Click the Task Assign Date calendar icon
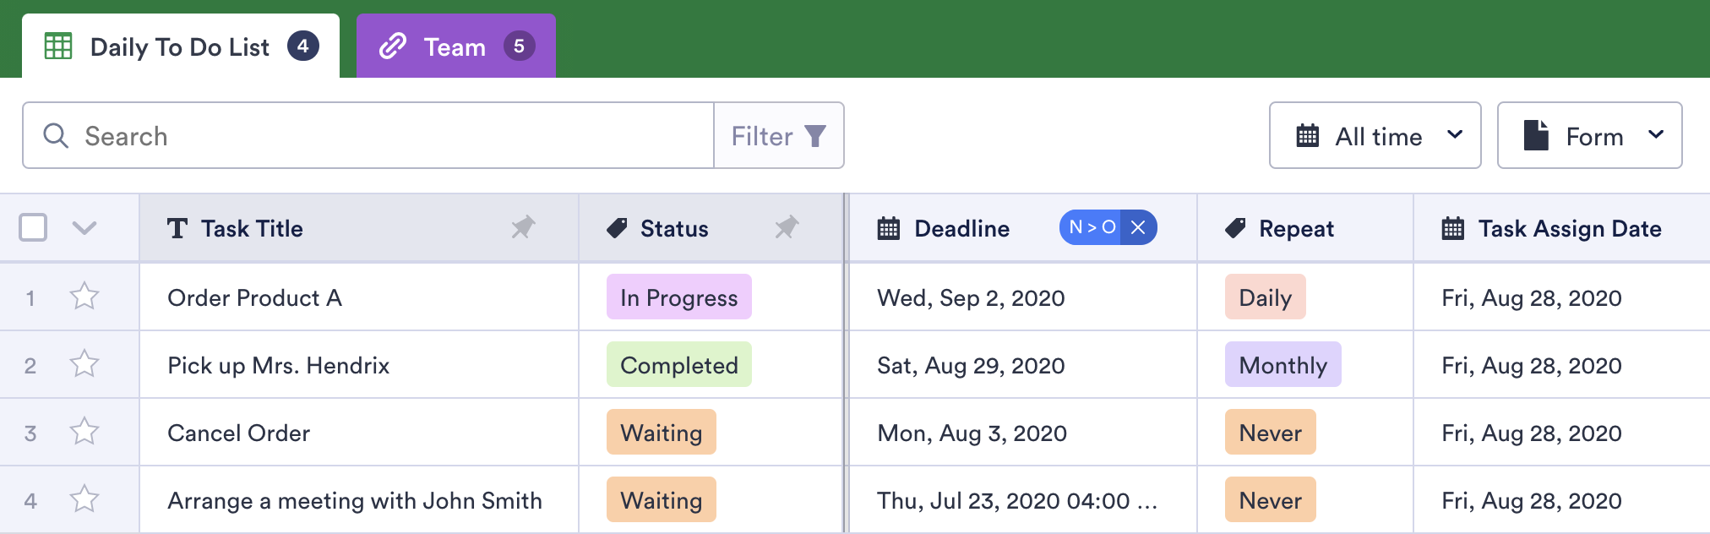This screenshot has width=1710, height=534. 1452,228
